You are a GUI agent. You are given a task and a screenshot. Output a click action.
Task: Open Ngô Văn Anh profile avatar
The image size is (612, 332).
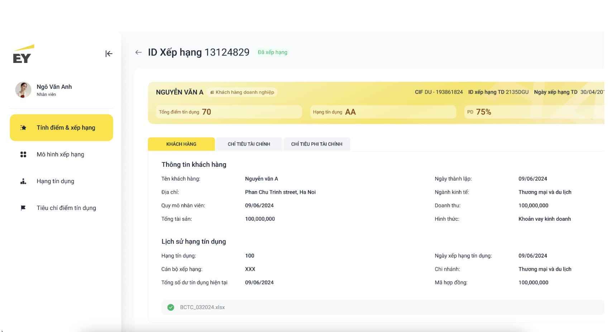tap(23, 90)
